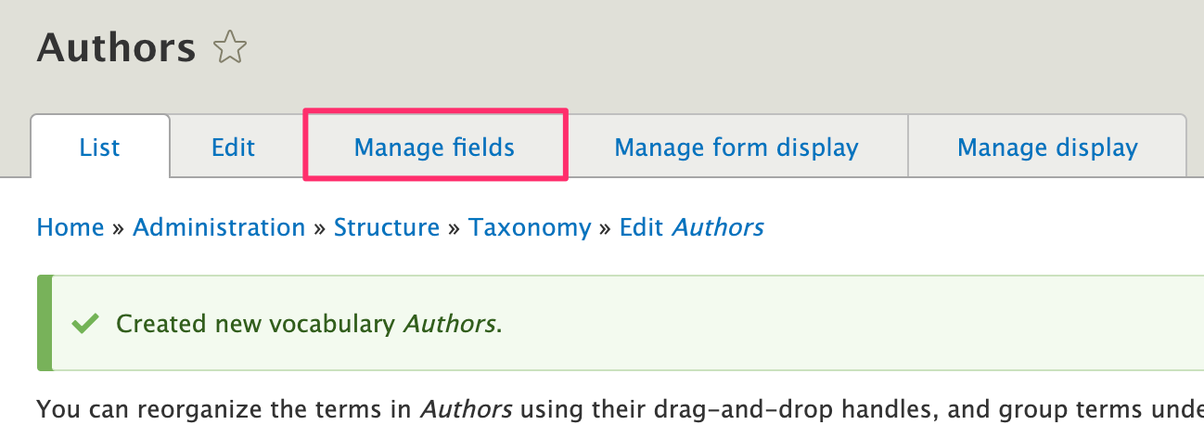Select the Manage fields tab

coord(434,148)
